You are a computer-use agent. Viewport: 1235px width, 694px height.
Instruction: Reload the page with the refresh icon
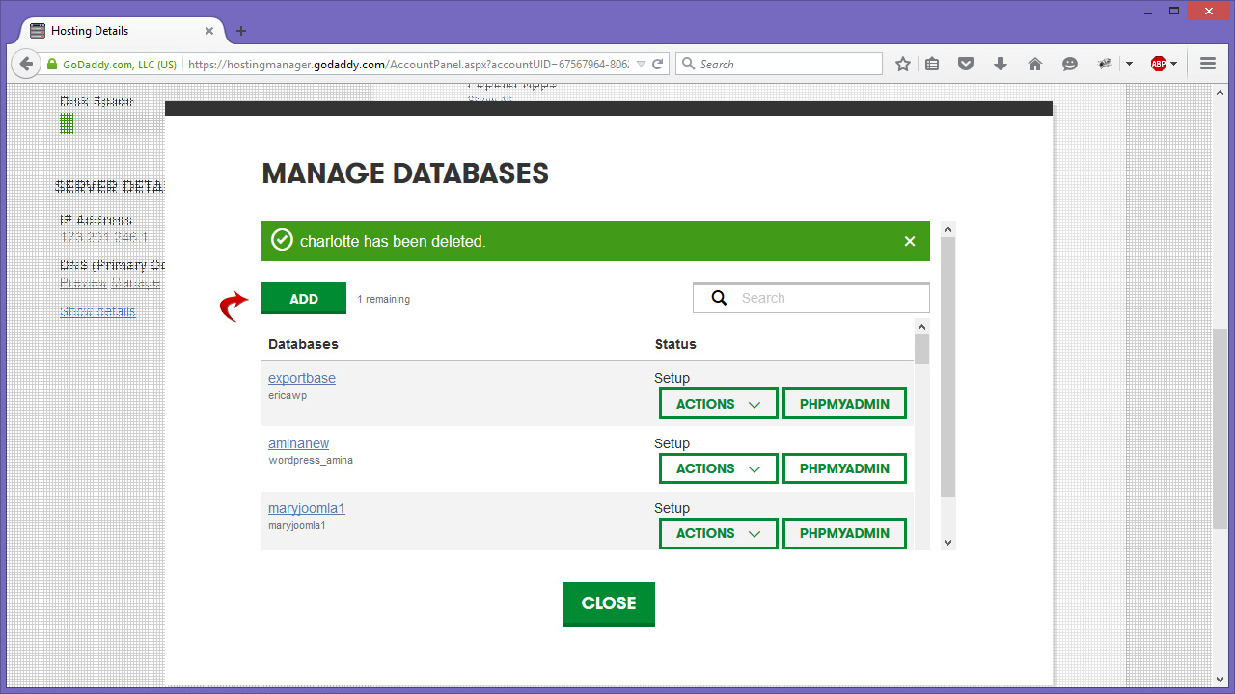(658, 64)
